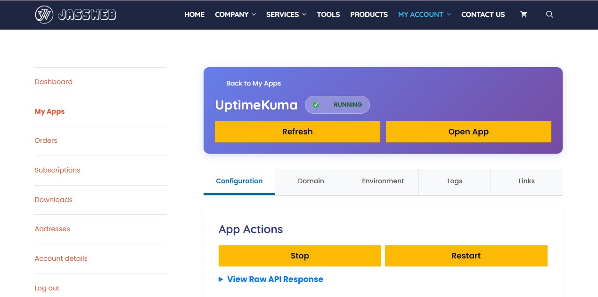Open the Products menu item
The width and height of the screenshot is (598, 297).
(x=369, y=15)
